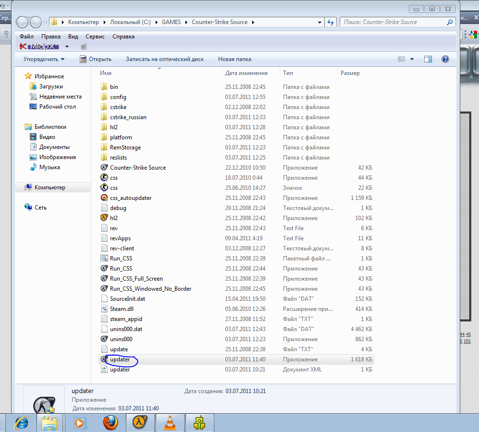Open the Вид menu
The width and height of the screenshot is (479, 432).
[73, 37]
